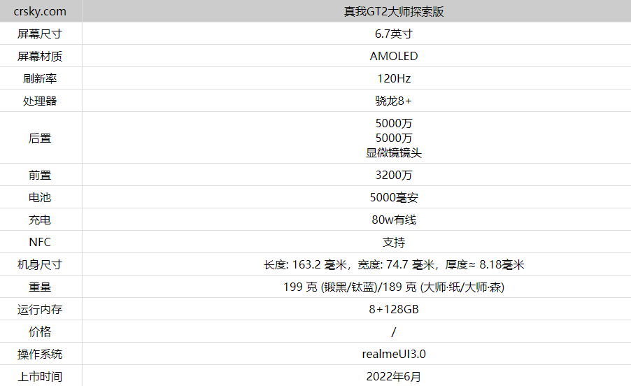Click the 重量 row label
Image resolution: width=631 pixels, height=386 pixels.
[40, 287]
